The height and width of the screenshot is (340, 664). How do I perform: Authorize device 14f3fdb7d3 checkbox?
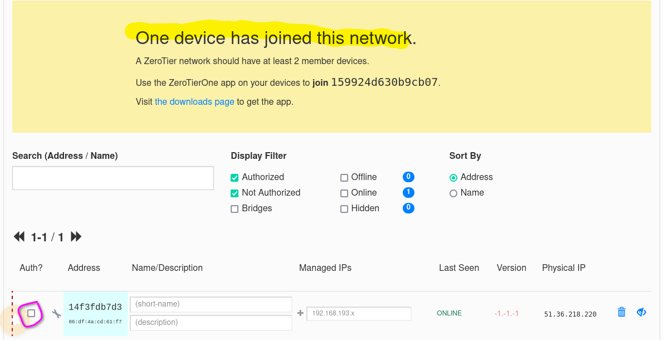[x=31, y=313]
